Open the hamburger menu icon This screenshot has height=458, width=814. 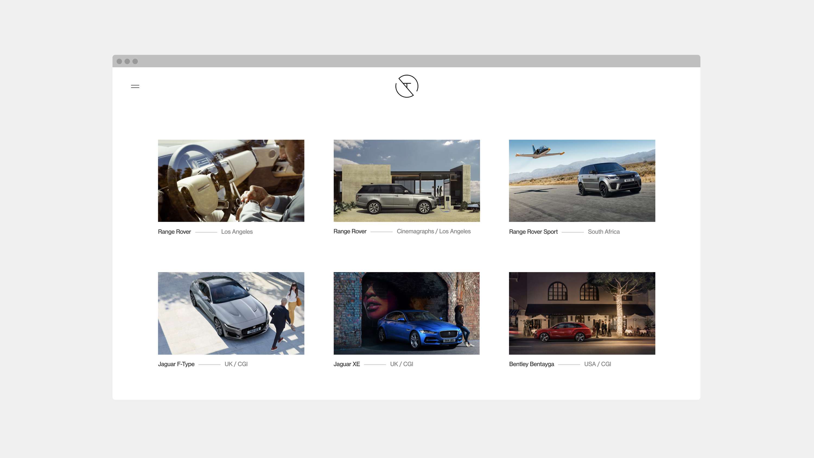(135, 86)
